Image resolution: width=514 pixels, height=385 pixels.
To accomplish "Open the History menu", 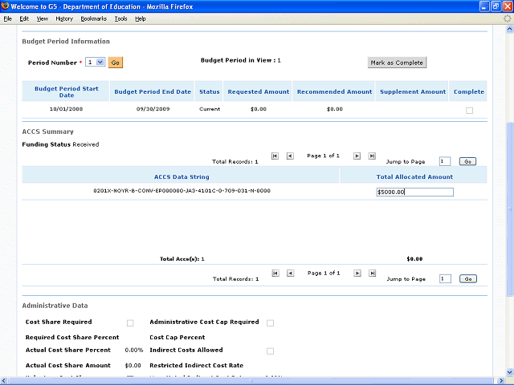I will pos(64,18).
